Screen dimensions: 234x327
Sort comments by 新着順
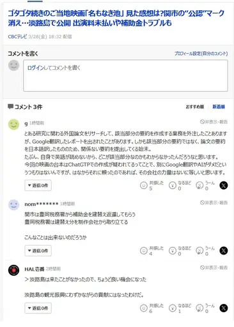click(x=219, y=106)
